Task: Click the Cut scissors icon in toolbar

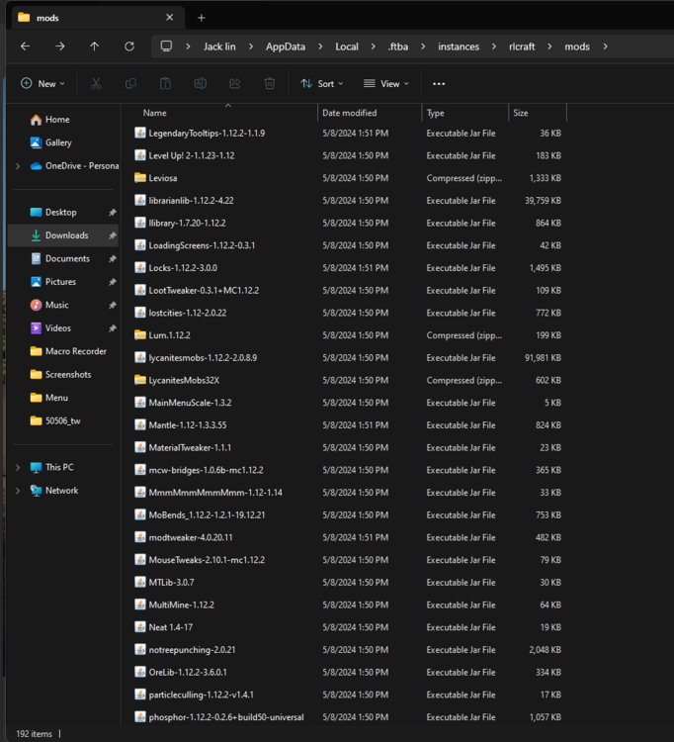Action: tap(96, 84)
